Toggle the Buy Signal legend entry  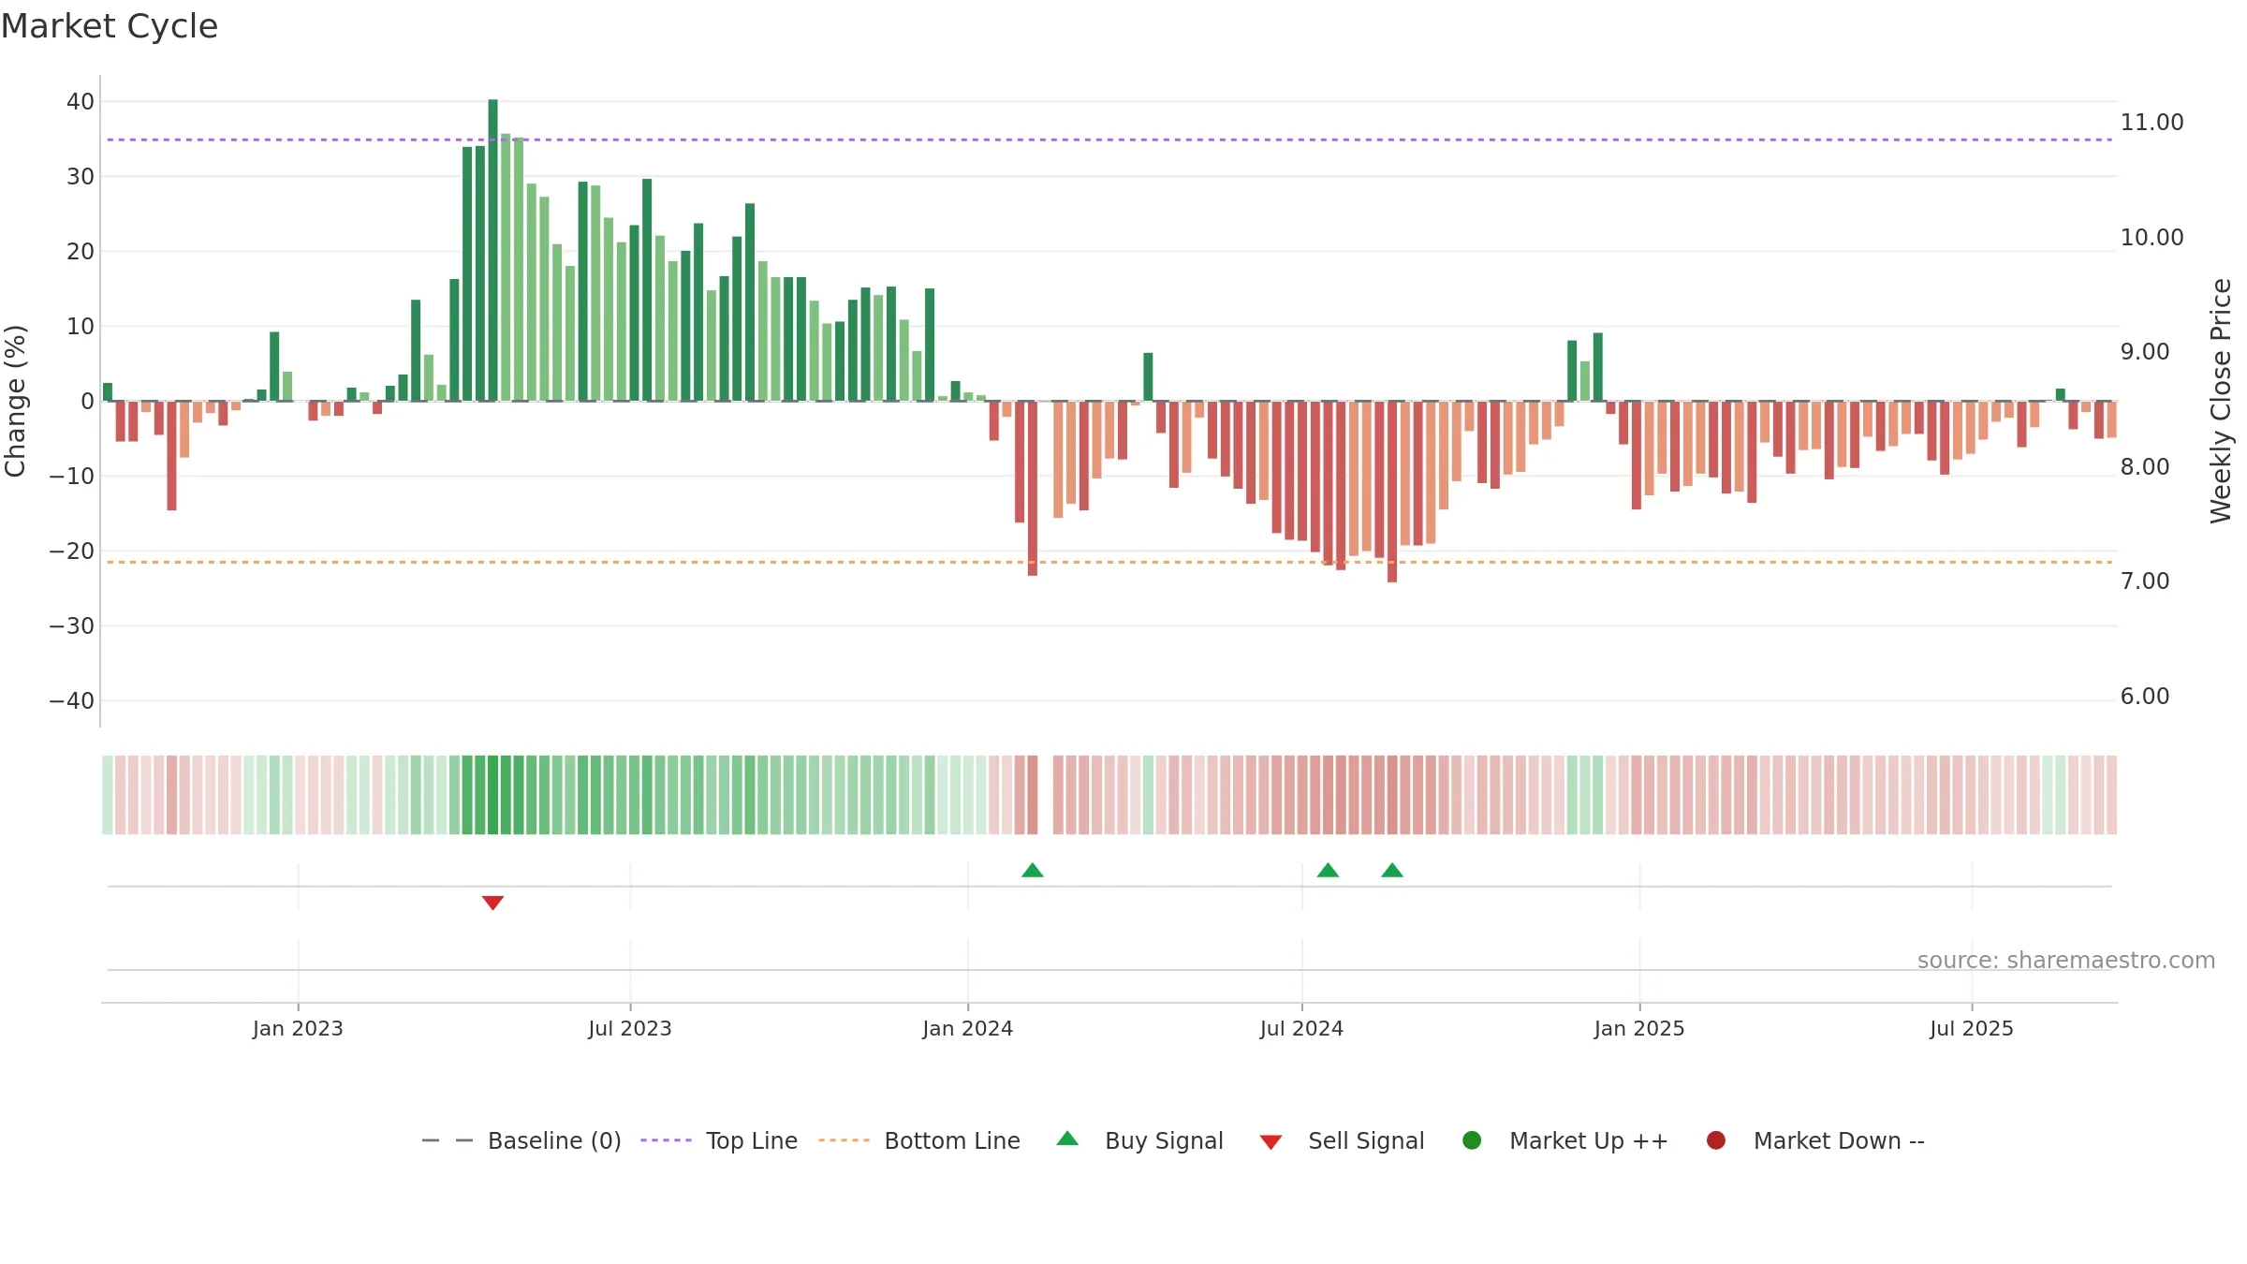[x=1139, y=1140]
